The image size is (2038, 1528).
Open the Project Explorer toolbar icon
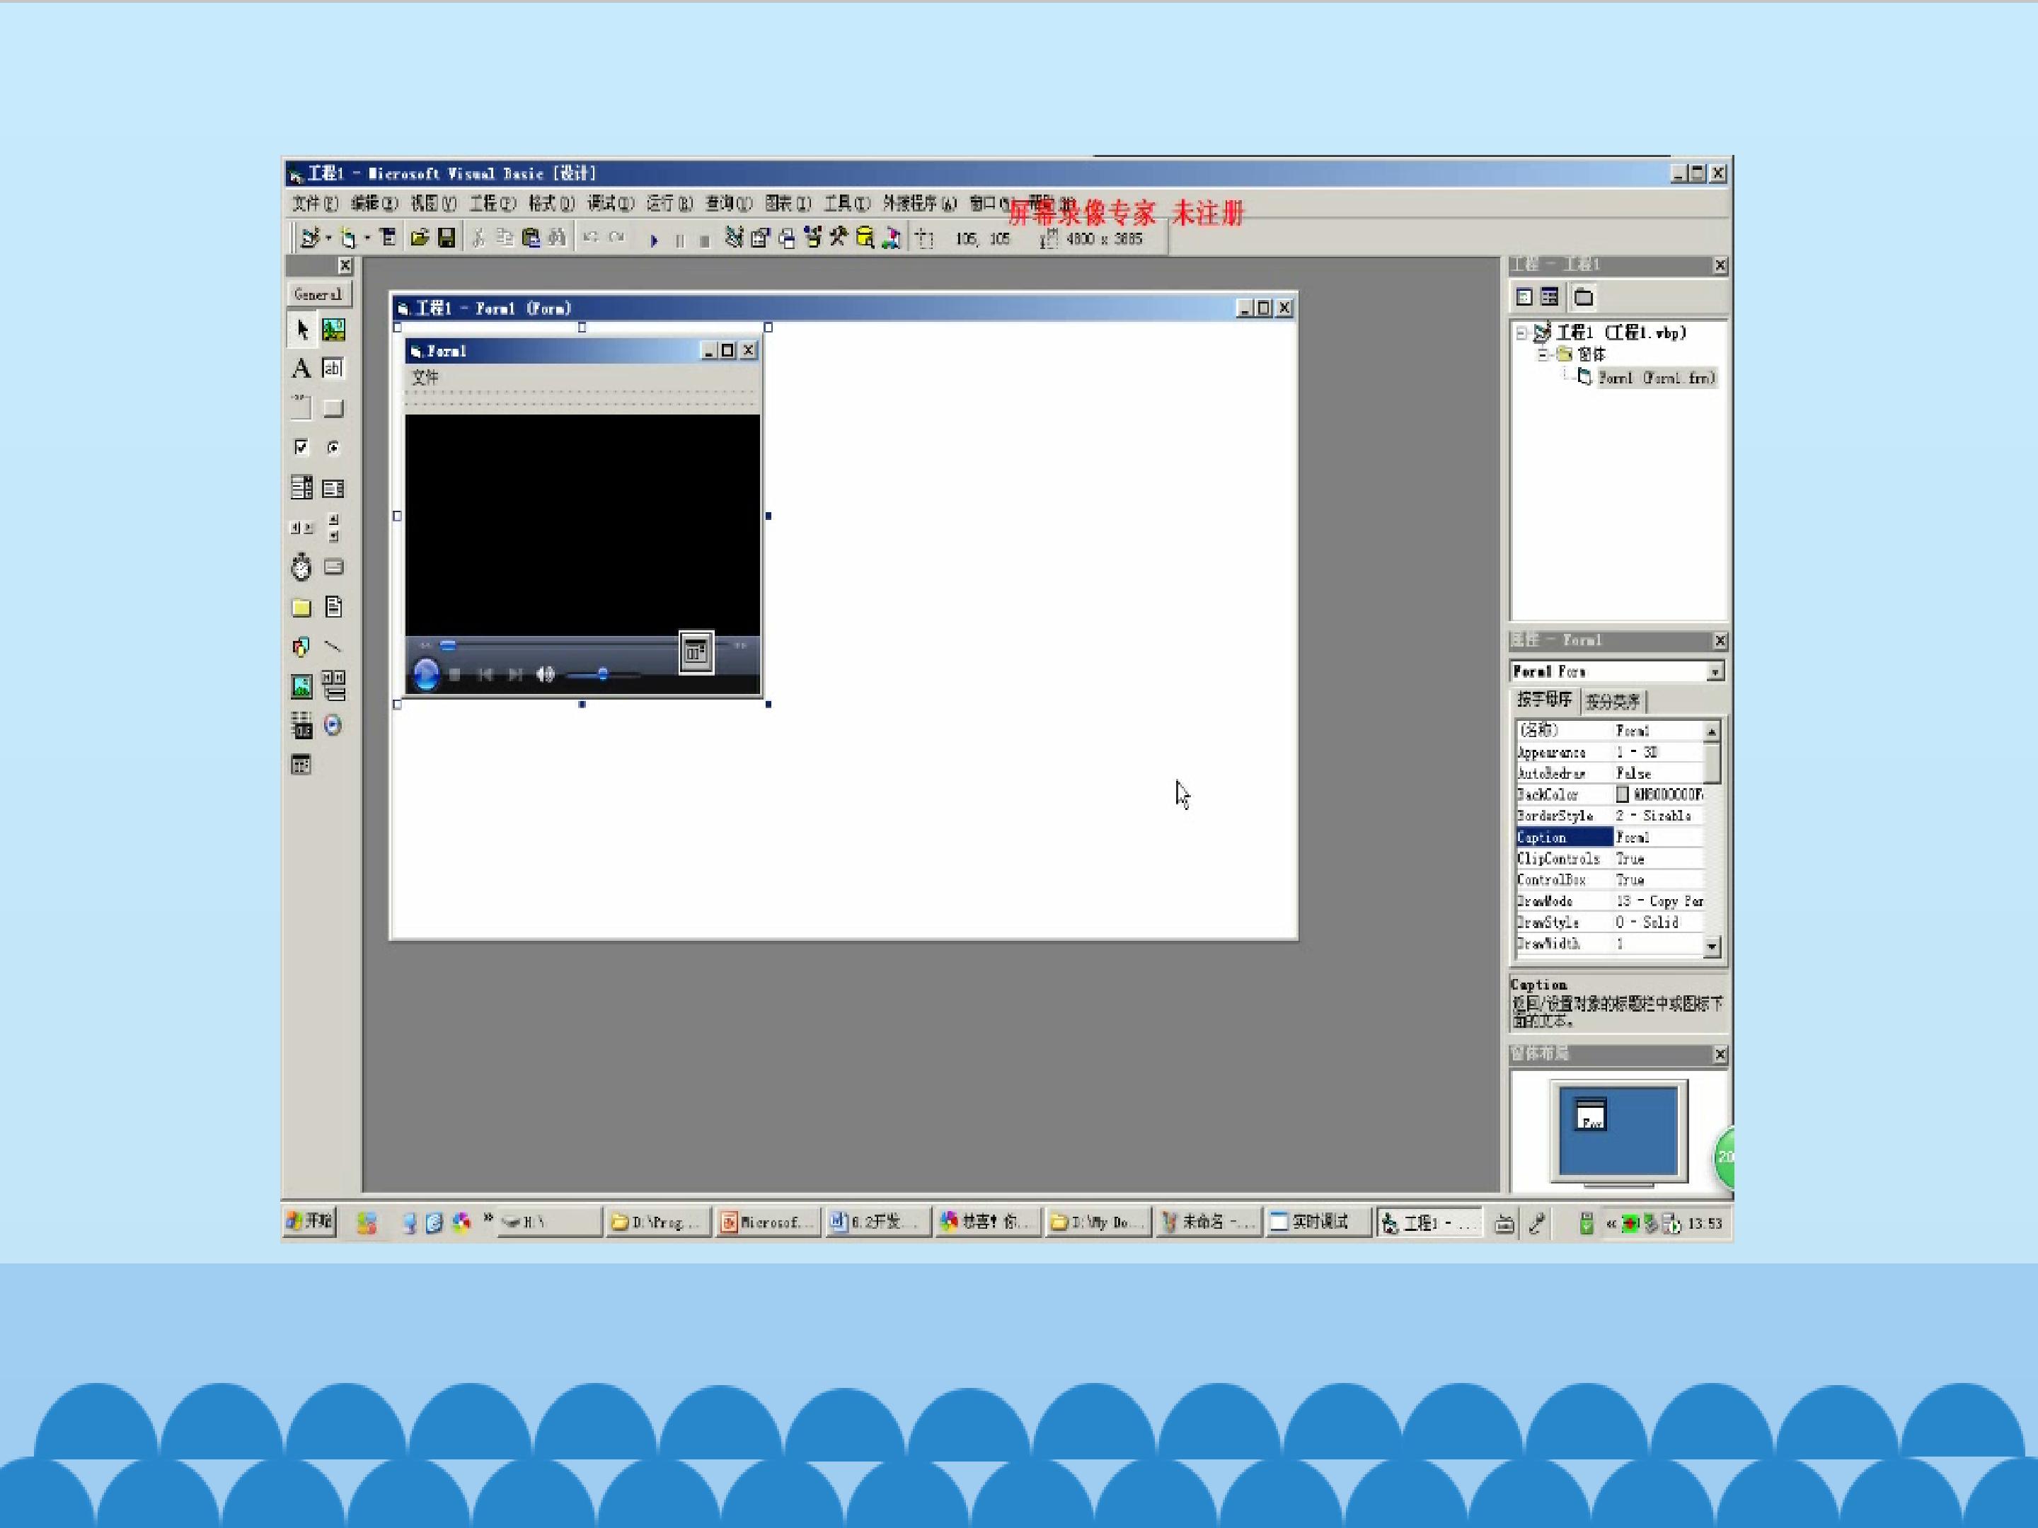click(x=733, y=238)
